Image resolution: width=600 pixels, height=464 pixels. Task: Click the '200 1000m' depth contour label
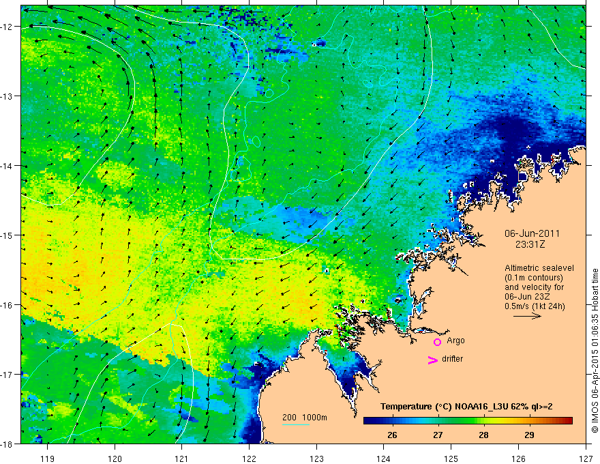click(305, 418)
